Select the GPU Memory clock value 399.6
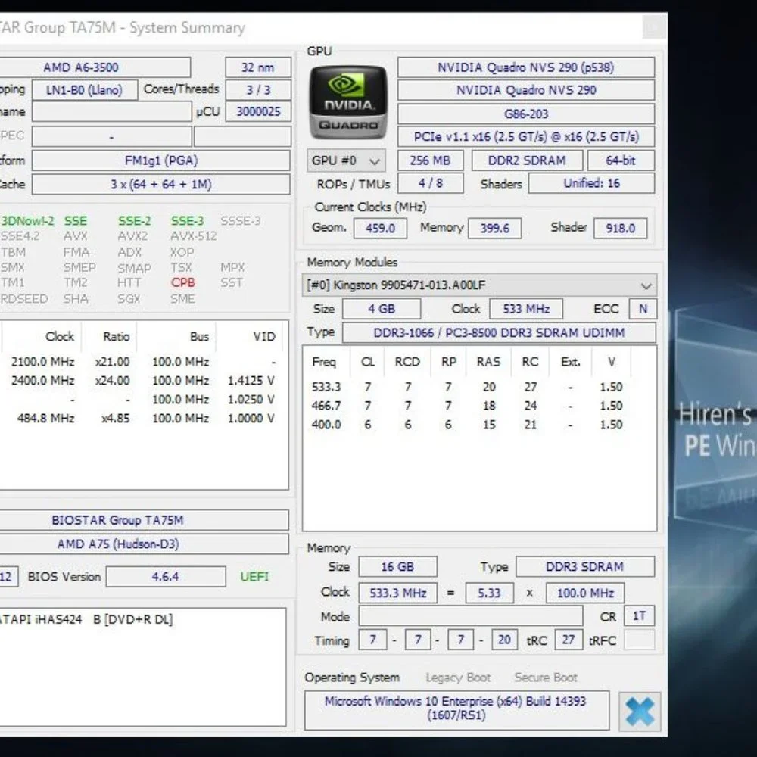The height and width of the screenshot is (757, 757). point(494,229)
